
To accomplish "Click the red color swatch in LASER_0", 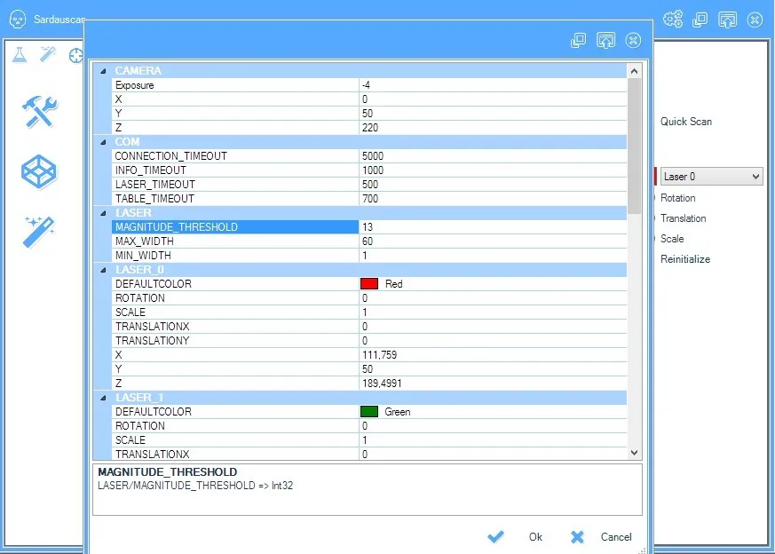I will click(369, 284).
